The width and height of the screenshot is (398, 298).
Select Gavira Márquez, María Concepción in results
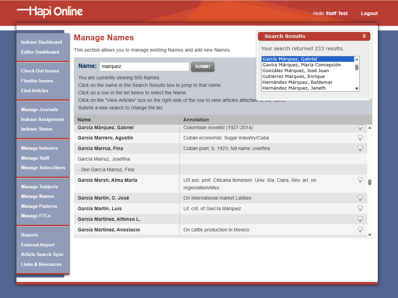click(301, 64)
